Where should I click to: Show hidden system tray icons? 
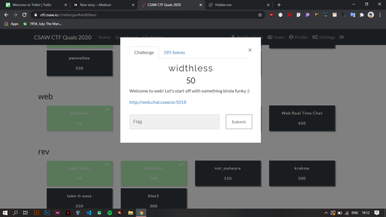[326, 213]
